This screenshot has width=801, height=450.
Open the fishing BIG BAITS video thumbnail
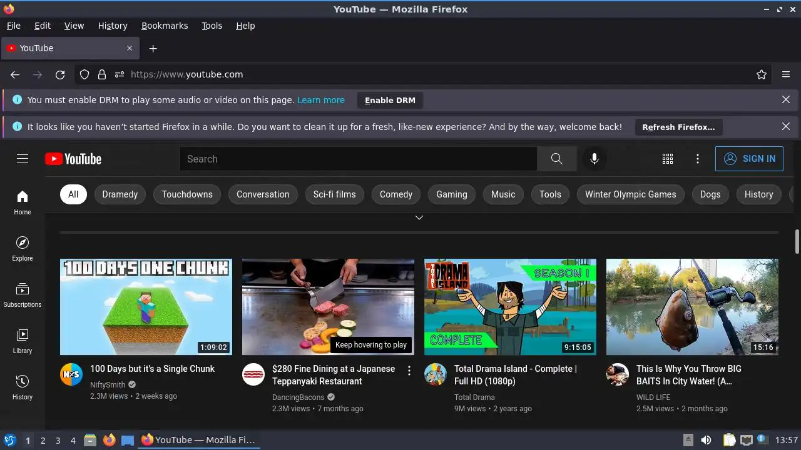point(692,307)
